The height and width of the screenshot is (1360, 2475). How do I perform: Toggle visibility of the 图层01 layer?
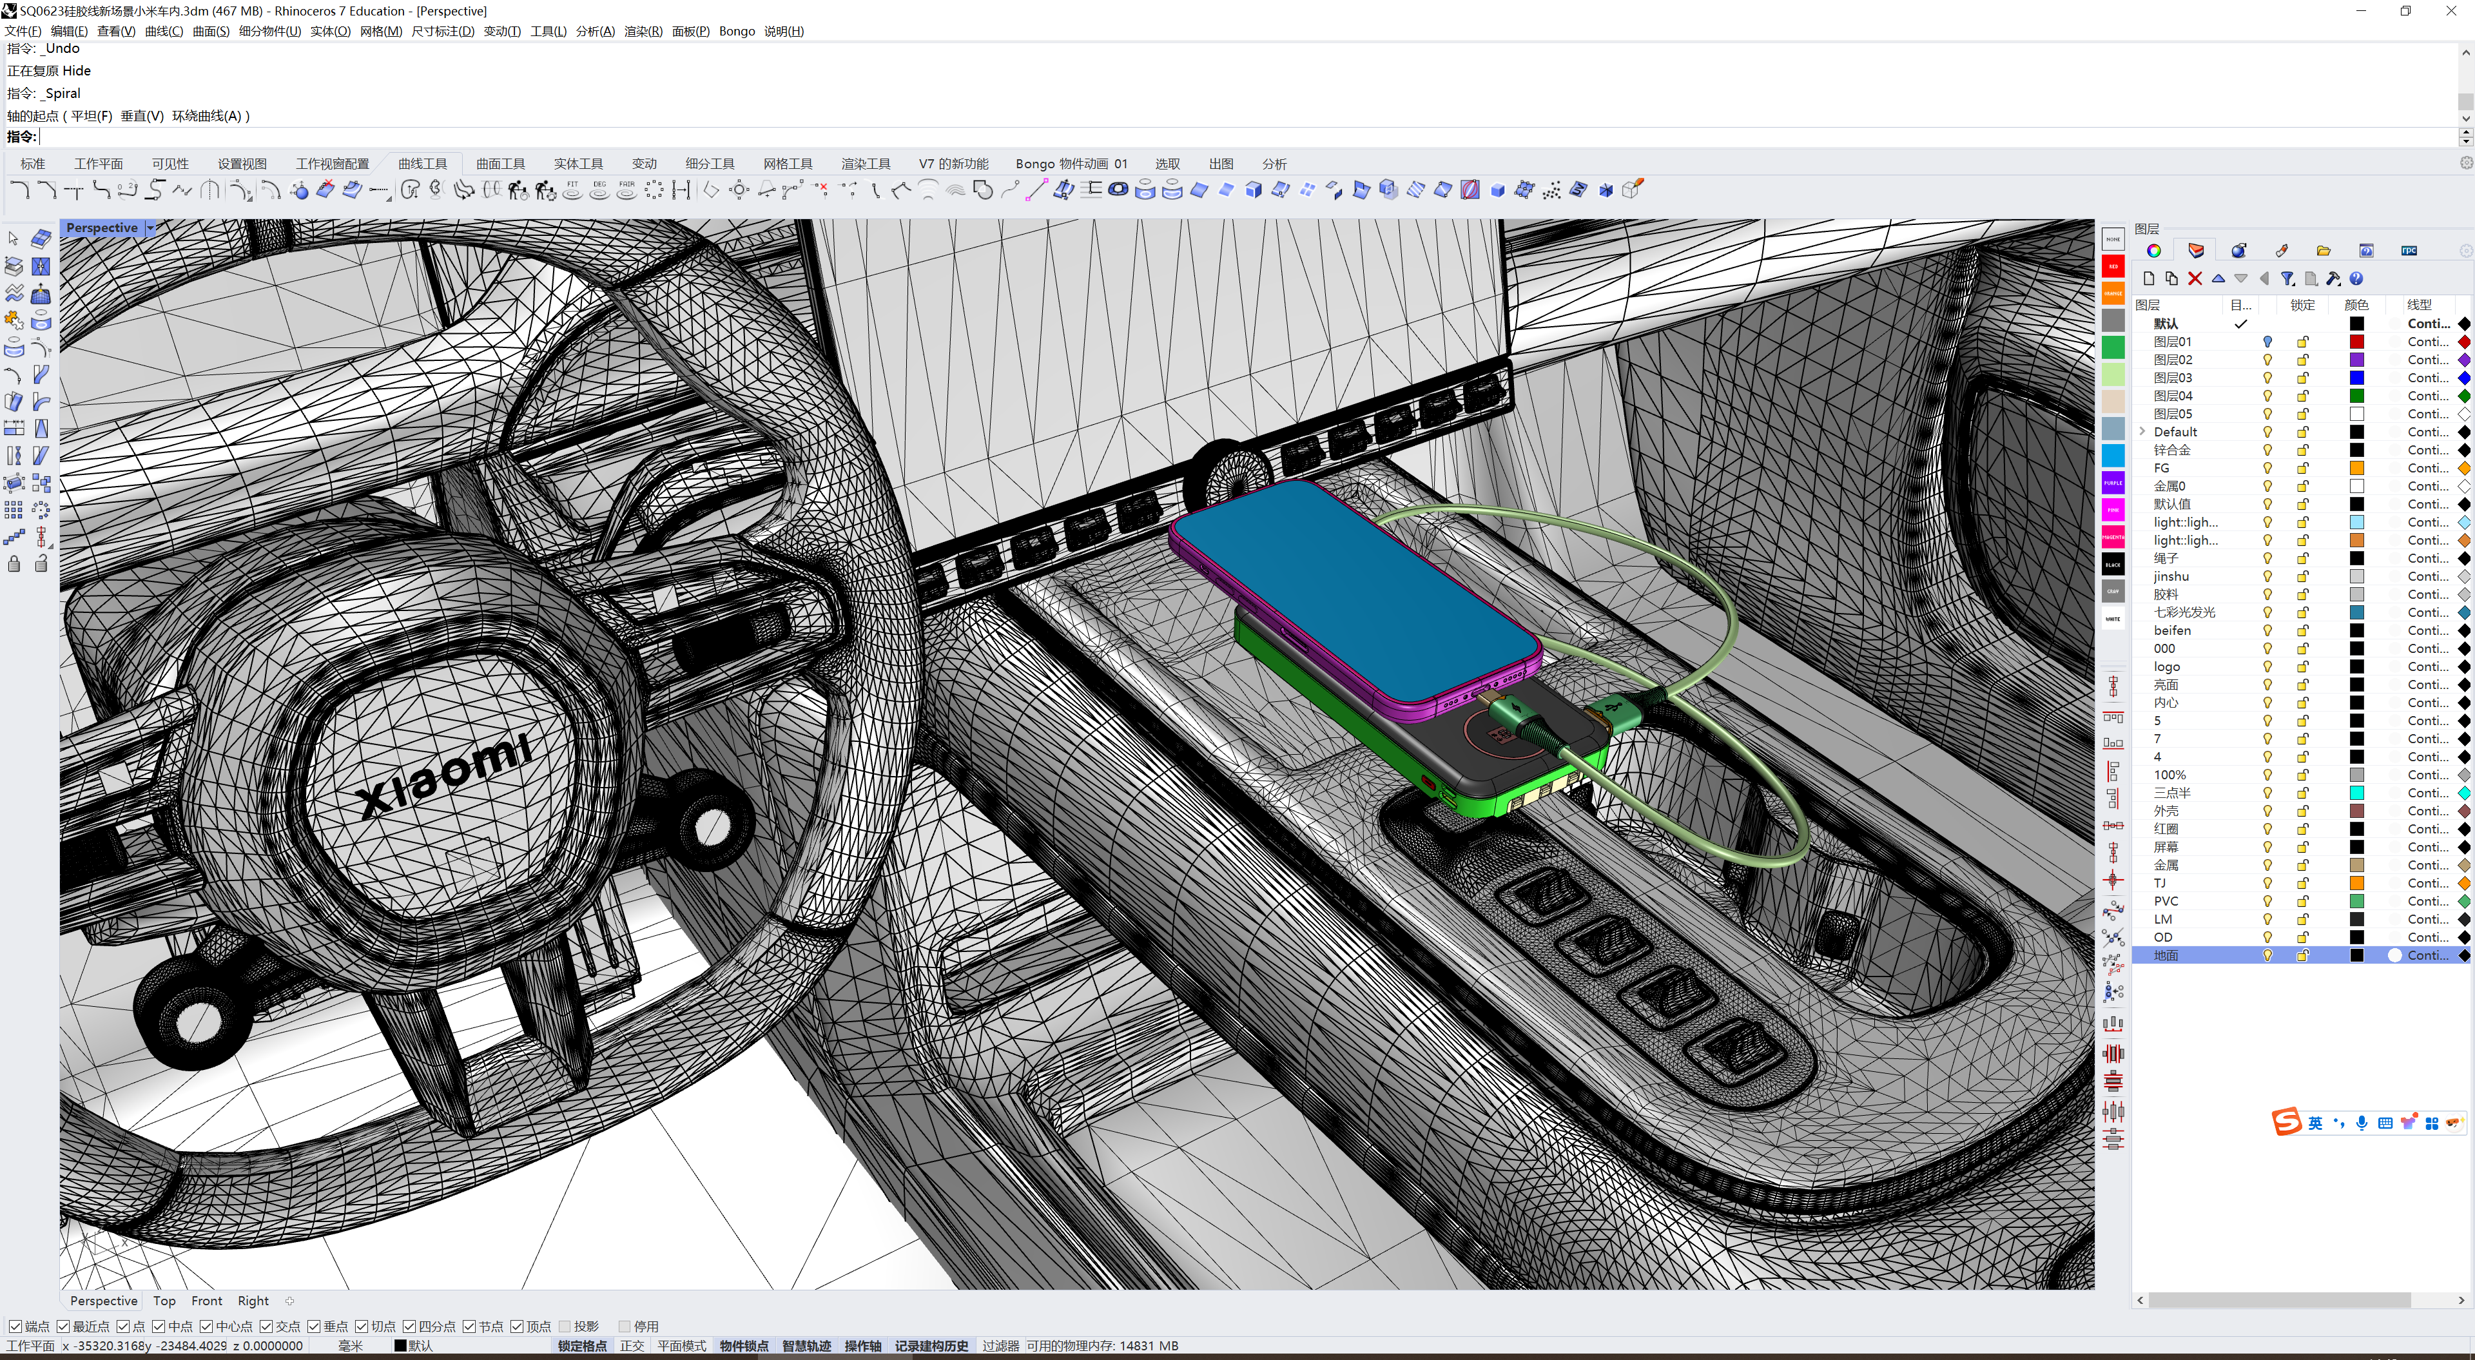[x=2267, y=342]
